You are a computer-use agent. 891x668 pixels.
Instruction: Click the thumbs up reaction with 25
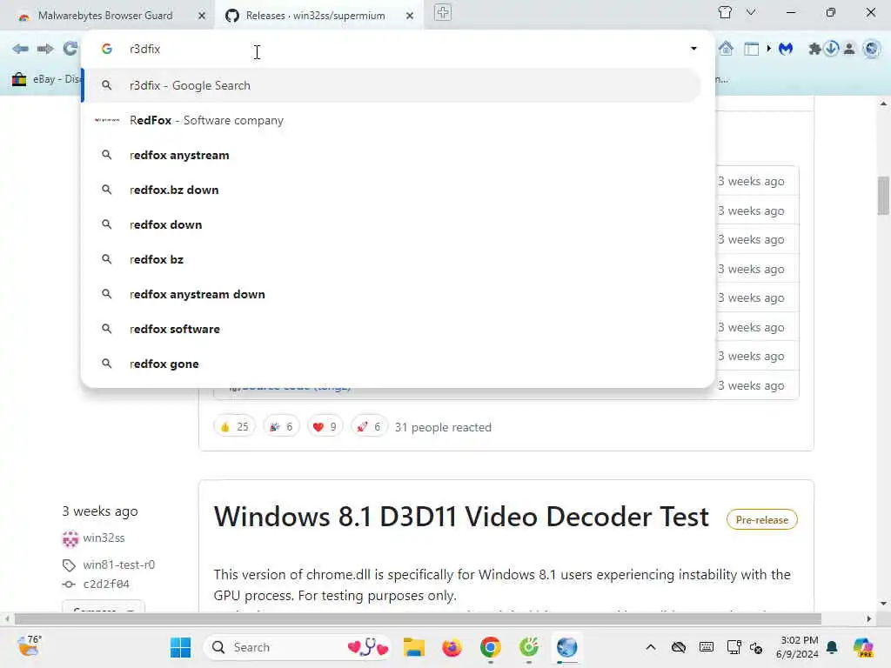point(234,426)
